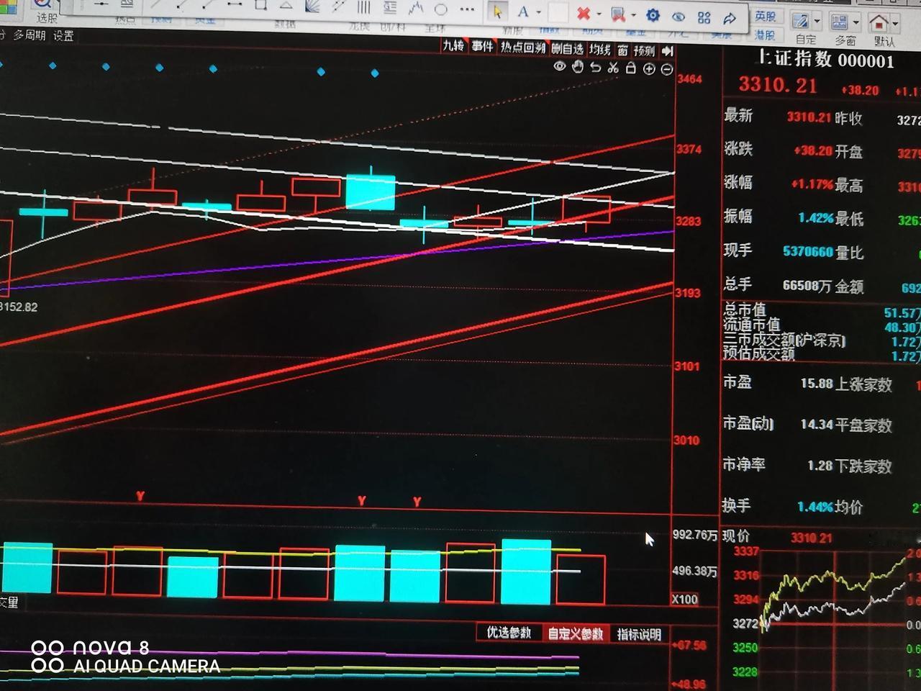Expand the 自定 dropdown arrow
Image resolution: width=921 pixels, height=691 pixels.
pyautogui.click(x=817, y=22)
